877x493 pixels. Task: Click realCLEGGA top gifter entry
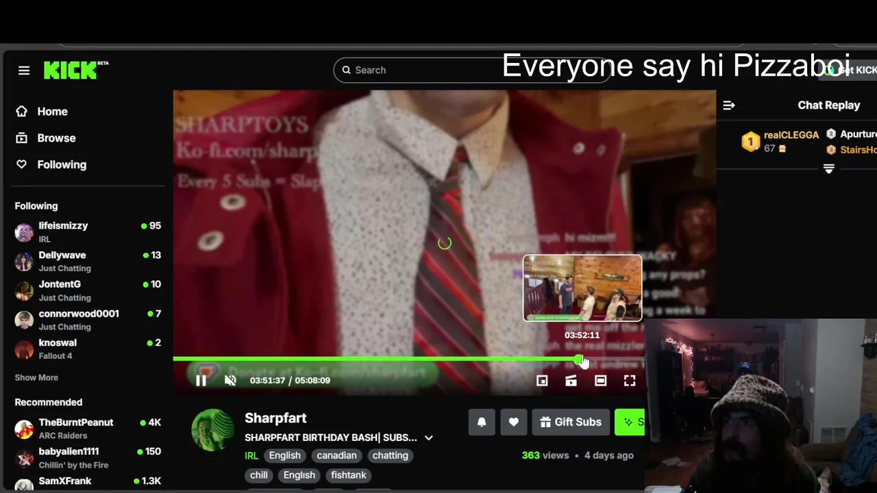pos(780,141)
